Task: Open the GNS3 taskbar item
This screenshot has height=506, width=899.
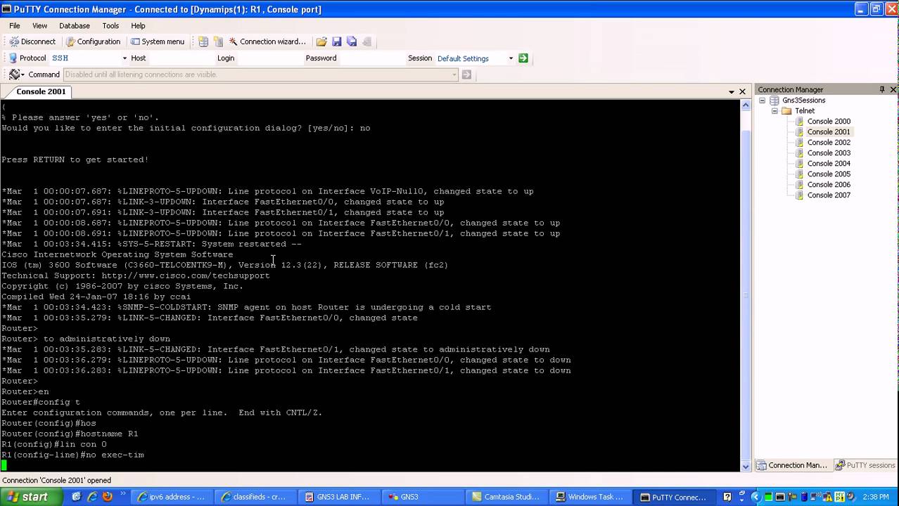Action: [x=423, y=497]
